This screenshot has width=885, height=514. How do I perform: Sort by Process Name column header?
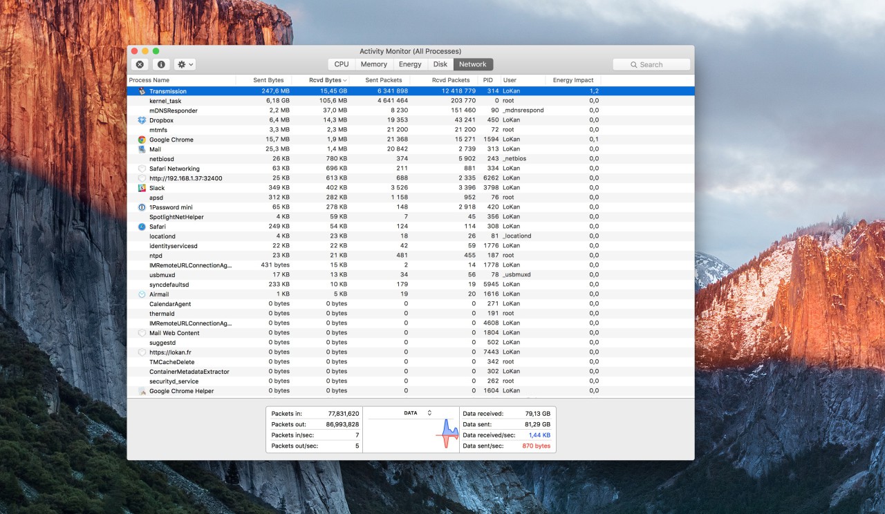point(181,80)
